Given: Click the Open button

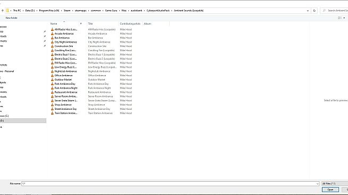Looking at the screenshot, I should (330, 190).
